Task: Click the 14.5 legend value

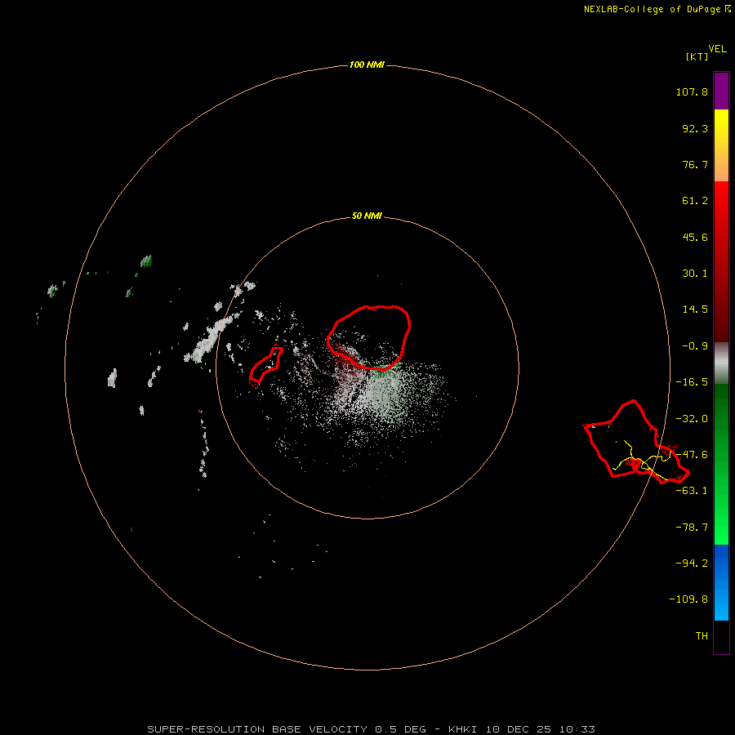Action: pos(695,310)
